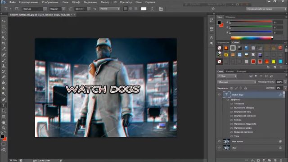This screenshot has width=288, height=162.
Task: Delete layer trash icon
Action: [281, 160]
